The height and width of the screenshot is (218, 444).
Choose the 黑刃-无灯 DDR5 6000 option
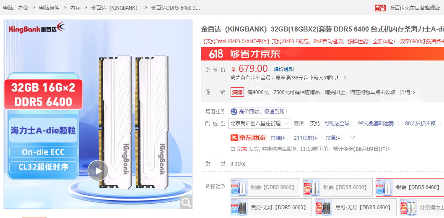tap(271, 207)
